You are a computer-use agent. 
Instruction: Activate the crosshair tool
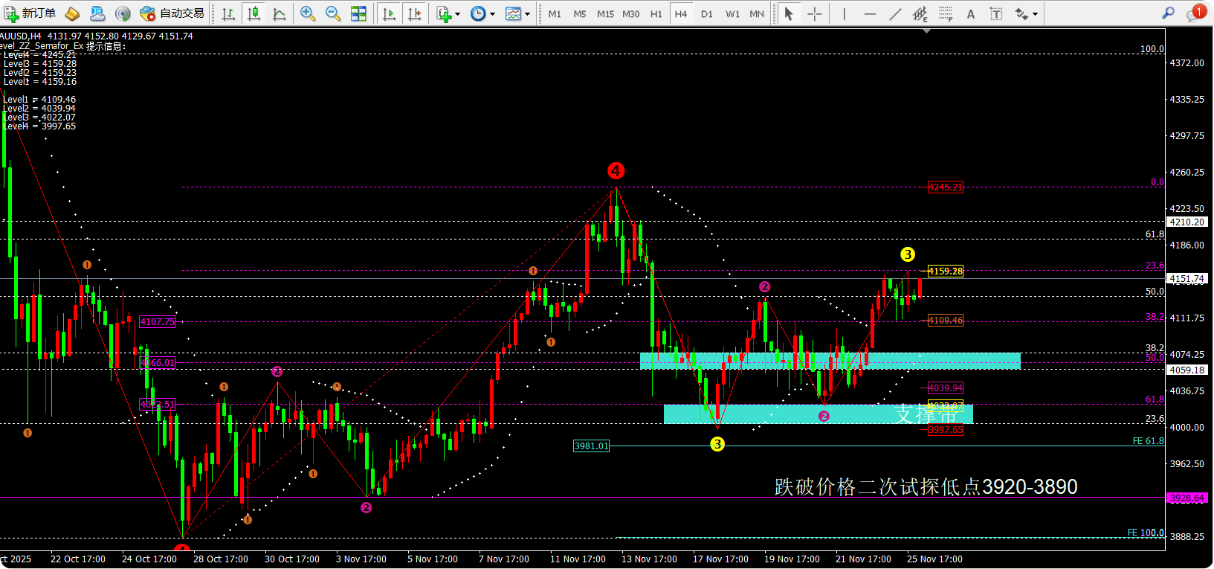coord(815,13)
